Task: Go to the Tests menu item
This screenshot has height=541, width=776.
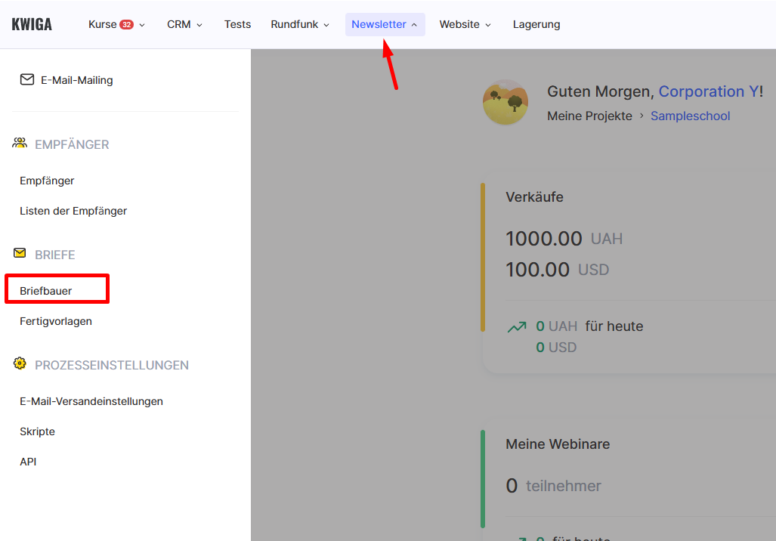Action: point(237,24)
